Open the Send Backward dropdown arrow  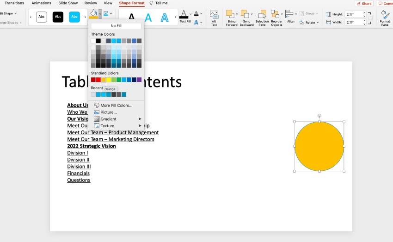pos(252,14)
